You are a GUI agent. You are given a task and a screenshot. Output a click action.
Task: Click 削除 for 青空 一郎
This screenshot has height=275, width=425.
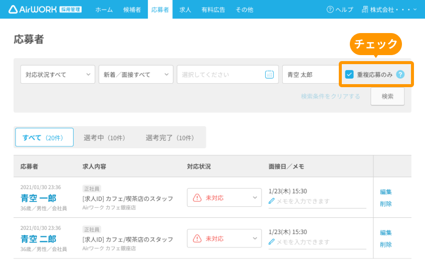click(x=386, y=204)
